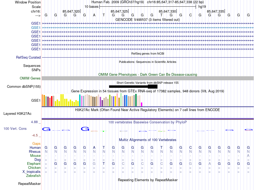The height and width of the screenshot is (190, 254).
Task: Click the orange Gaps label
Action: (36, 144)
